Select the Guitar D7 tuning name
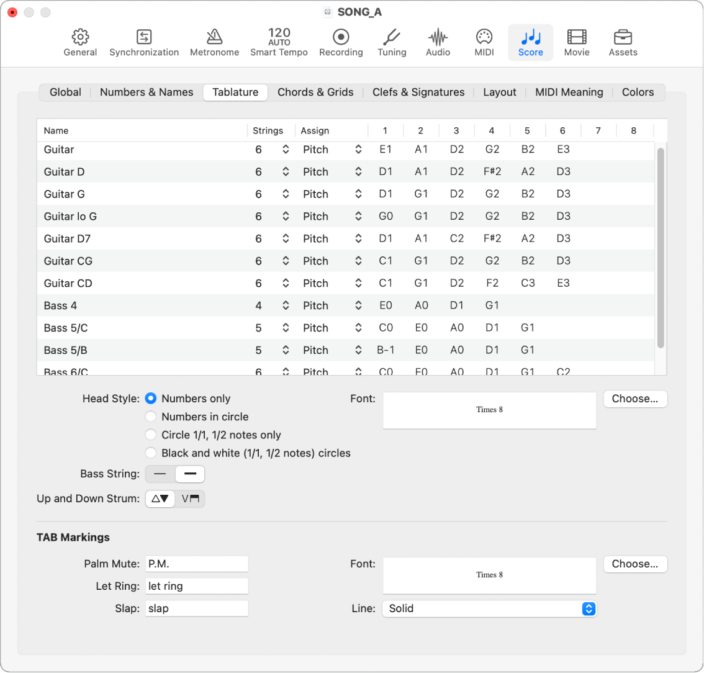The height and width of the screenshot is (673, 704). (x=67, y=239)
